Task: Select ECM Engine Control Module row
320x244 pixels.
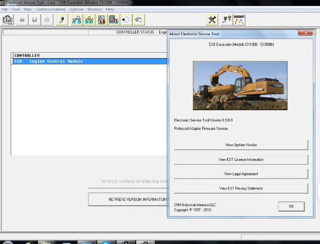Action: [x=90, y=62]
